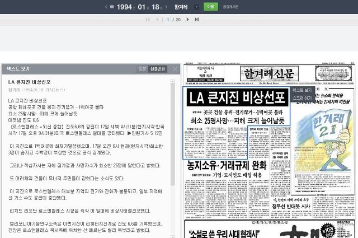Go to the previous date with the left chevron

(x=106, y=7)
